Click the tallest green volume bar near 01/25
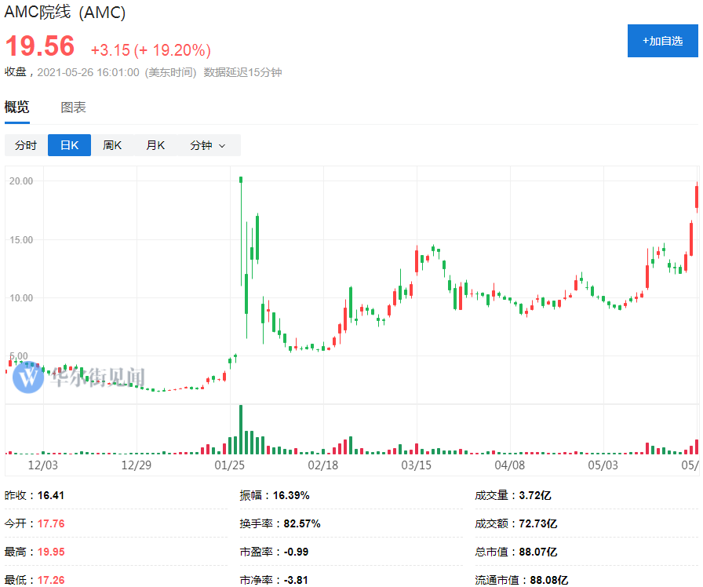 241,429
